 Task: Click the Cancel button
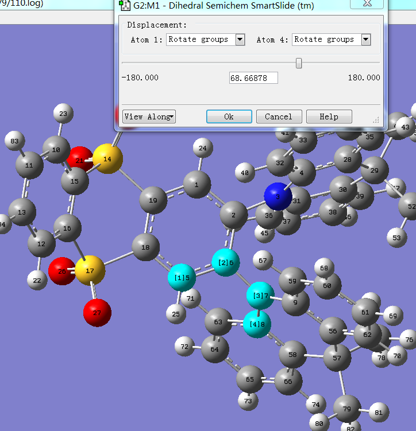point(279,117)
